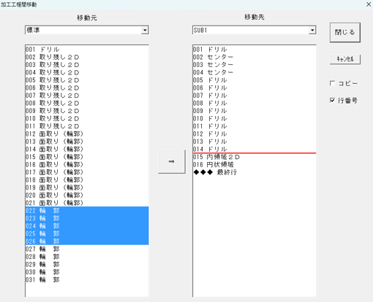Select the ◆◆◆ 最終行 destination entry
This screenshot has width=373, height=302.
pyautogui.click(x=255, y=172)
